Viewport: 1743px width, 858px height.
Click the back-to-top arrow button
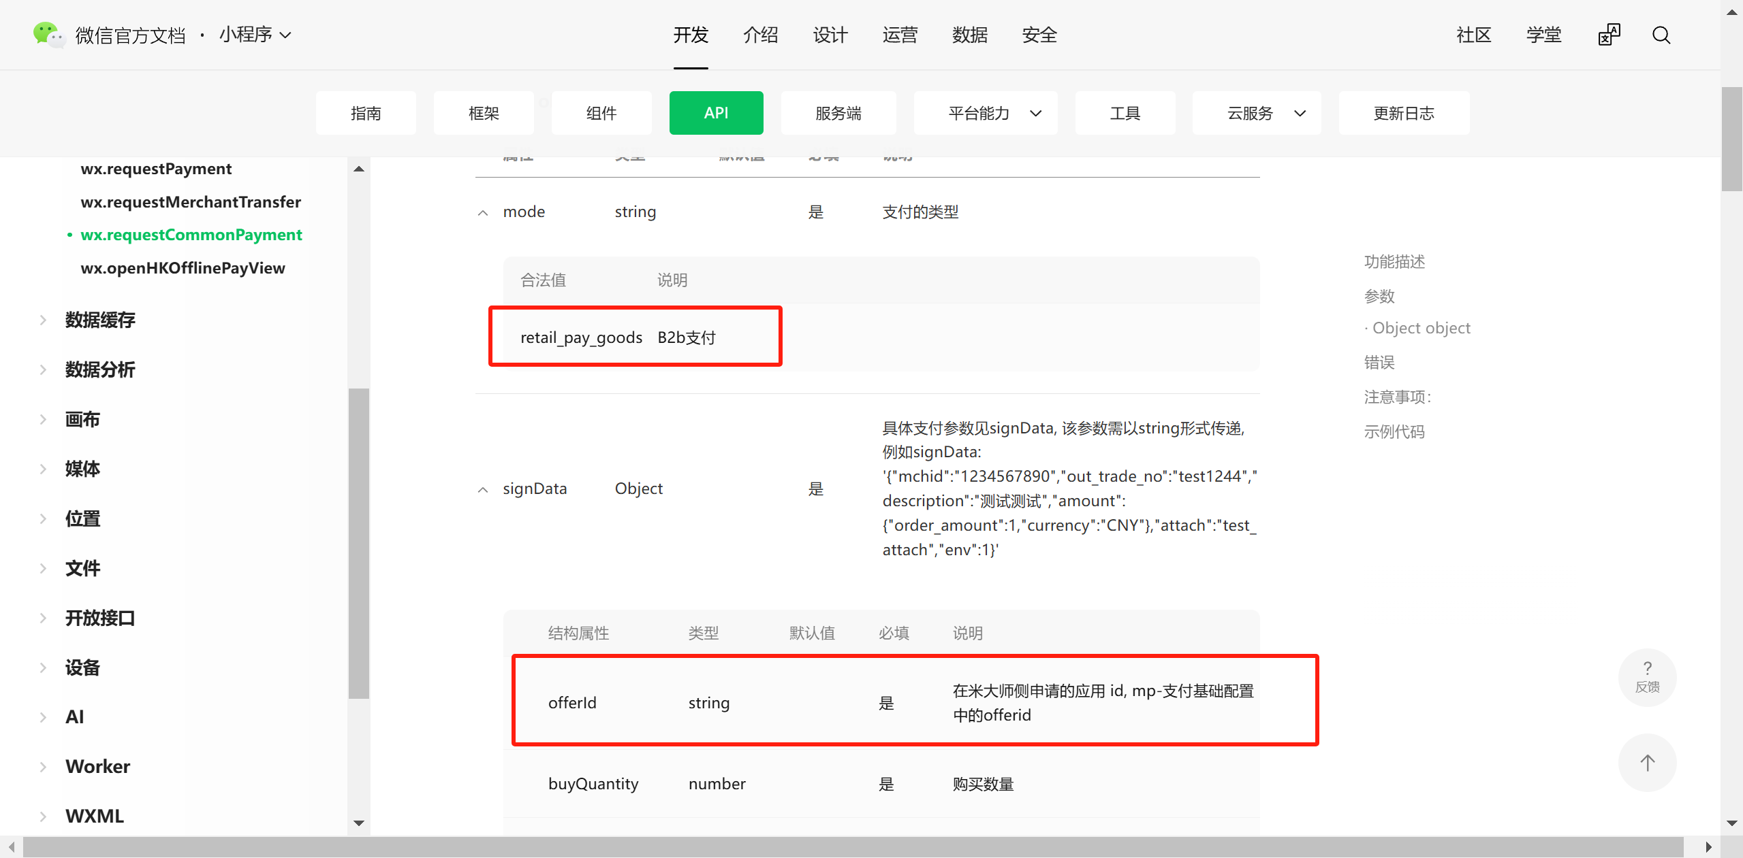pyautogui.click(x=1647, y=762)
